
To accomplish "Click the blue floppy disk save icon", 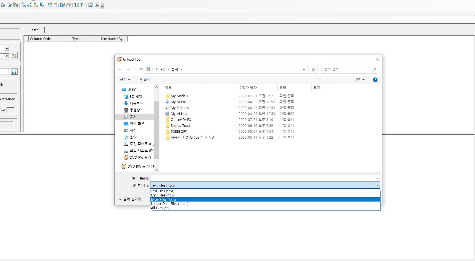I will coord(14,72).
